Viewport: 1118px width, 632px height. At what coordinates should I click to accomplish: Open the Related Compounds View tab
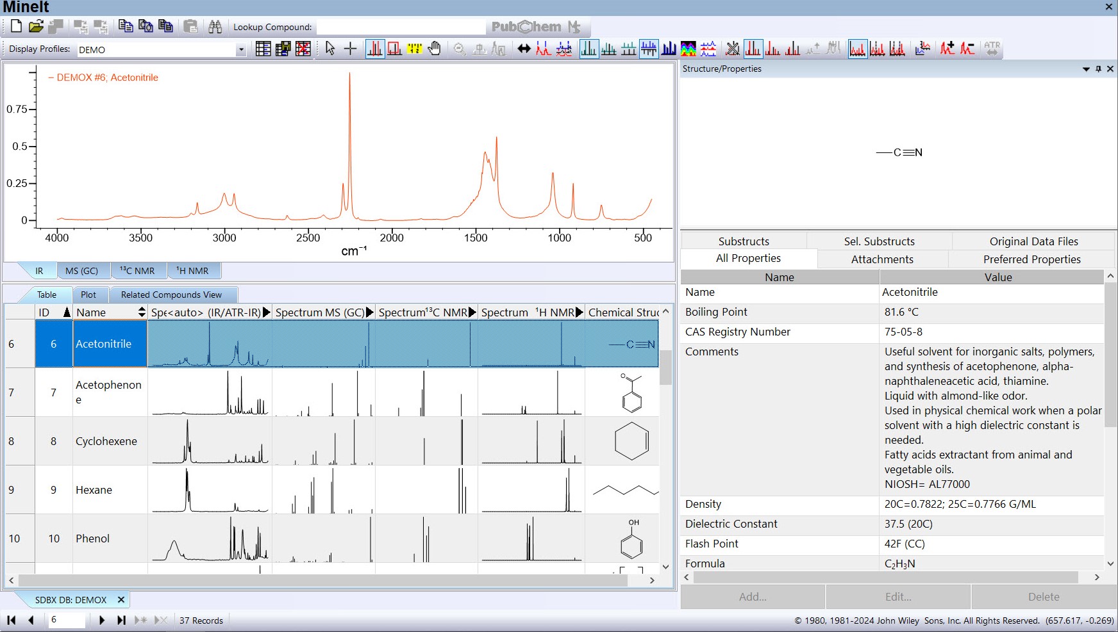click(x=171, y=295)
